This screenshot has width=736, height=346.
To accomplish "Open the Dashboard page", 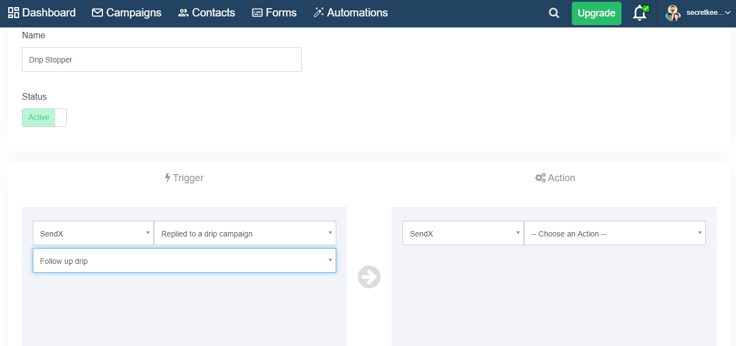I will coord(42,13).
